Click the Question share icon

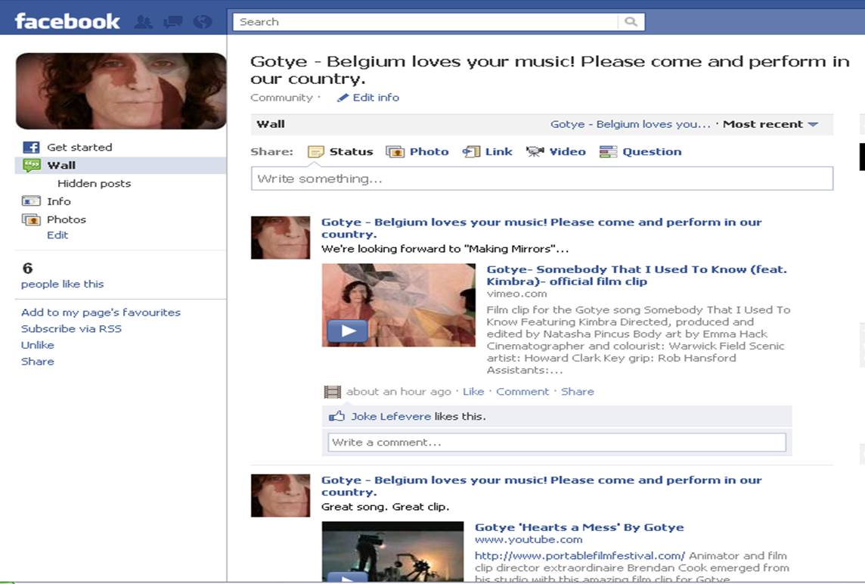608,152
